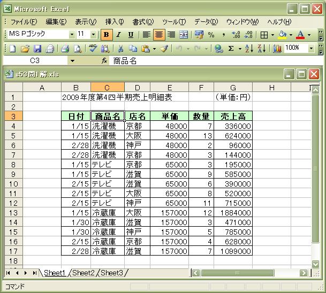The width and height of the screenshot is (326, 293).
Task: Sort ascending A to Z
Action: click(x=249, y=49)
